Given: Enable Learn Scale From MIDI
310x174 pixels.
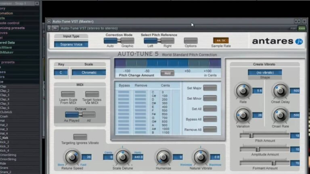Looking at the screenshot, I should tap(68, 94).
